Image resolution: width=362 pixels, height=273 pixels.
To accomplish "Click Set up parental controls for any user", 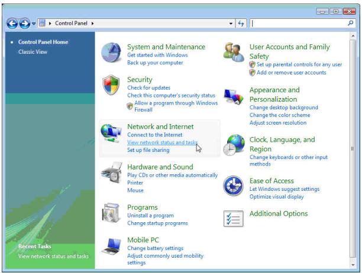I will tap(299, 64).
